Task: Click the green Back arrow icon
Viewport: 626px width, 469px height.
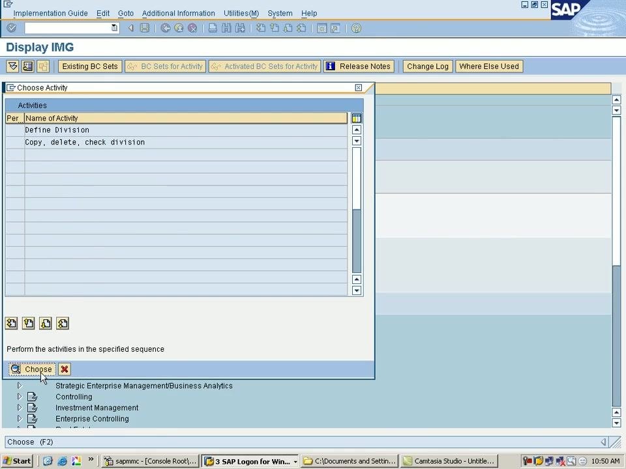Action: [x=165, y=28]
